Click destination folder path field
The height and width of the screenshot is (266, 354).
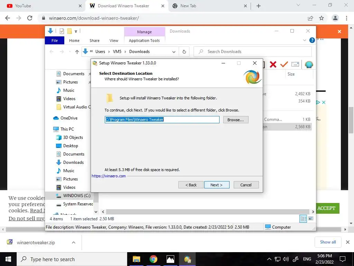(162, 119)
